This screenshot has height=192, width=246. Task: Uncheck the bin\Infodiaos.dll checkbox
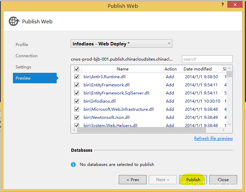[77, 101]
